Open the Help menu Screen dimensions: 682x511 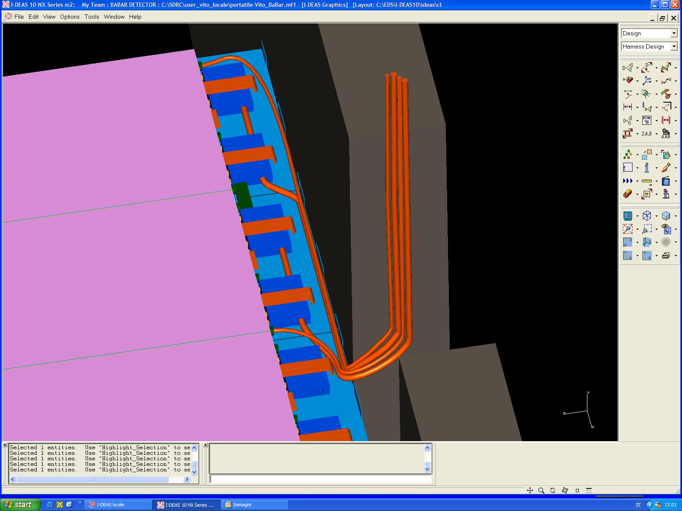point(135,17)
